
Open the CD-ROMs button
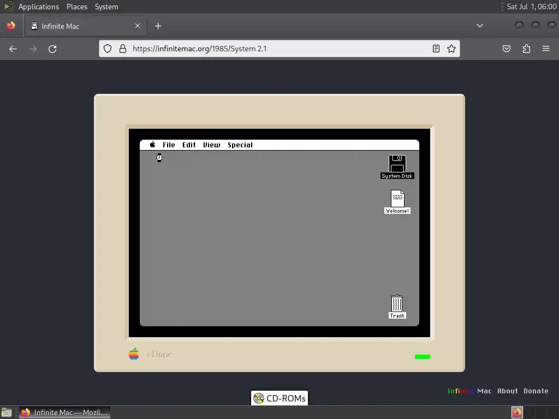(279, 398)
